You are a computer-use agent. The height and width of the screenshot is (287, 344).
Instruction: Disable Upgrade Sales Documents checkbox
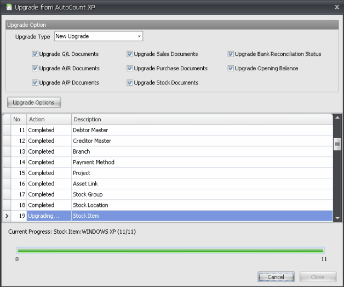tap(130, 54)
